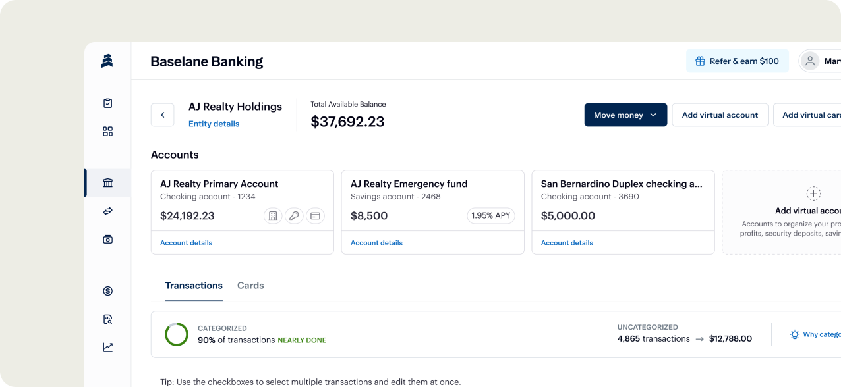Open the camera-like sidebar icon

(108, 240)
